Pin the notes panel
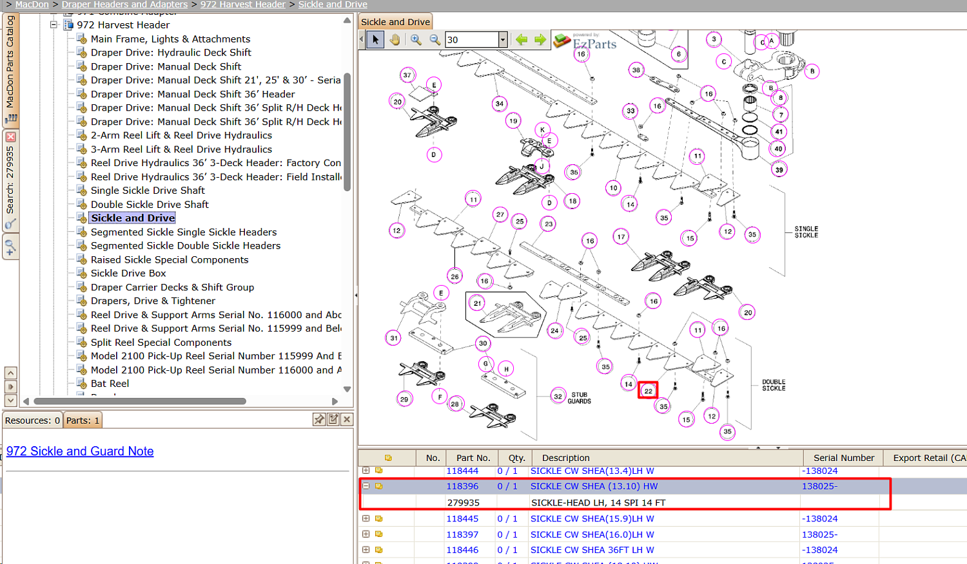The width and height of the screenshot is (967, 564). 319,419
